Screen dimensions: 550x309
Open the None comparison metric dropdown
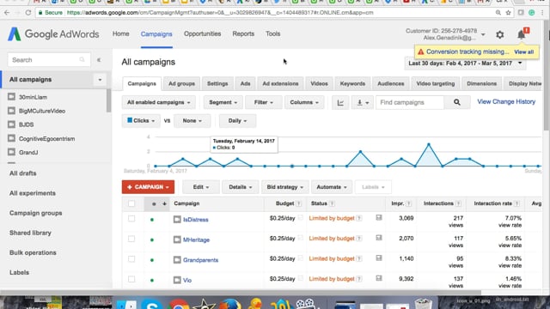pyautogui.click(x=192, y=120)
